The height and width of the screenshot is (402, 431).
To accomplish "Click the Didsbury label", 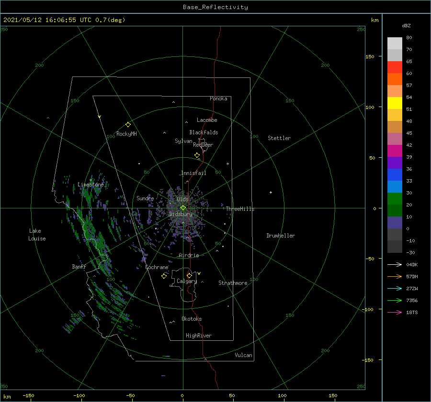I will (181, 214).
